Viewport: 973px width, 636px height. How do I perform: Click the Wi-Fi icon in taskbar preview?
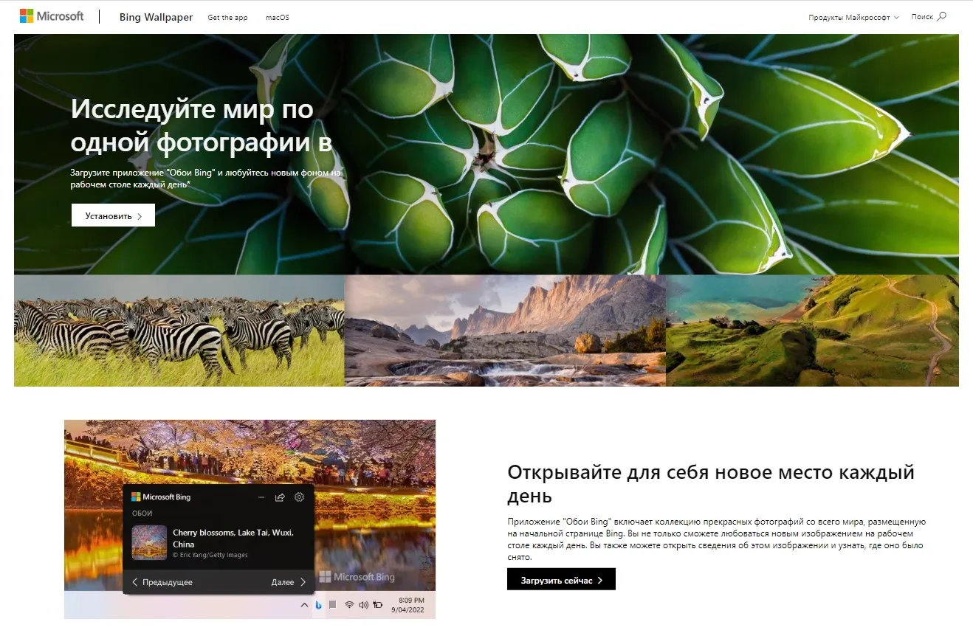348,605
